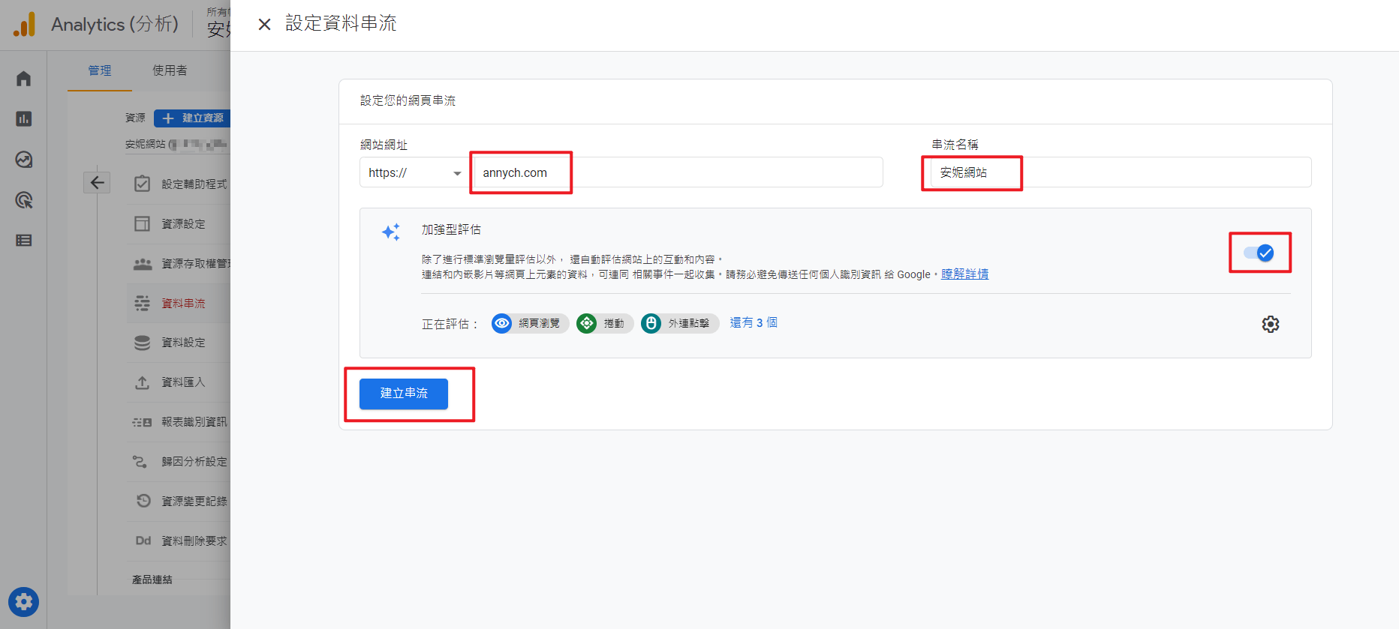Click the 資源存取權管理 people icon
This screenshot has height=629, width=1399.
(x=142, y=264)
